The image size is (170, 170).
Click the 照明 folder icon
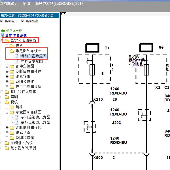7,97
